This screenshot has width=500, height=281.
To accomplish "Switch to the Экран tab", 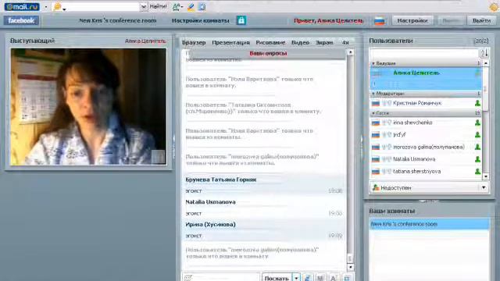I will [x=324, y=42].
